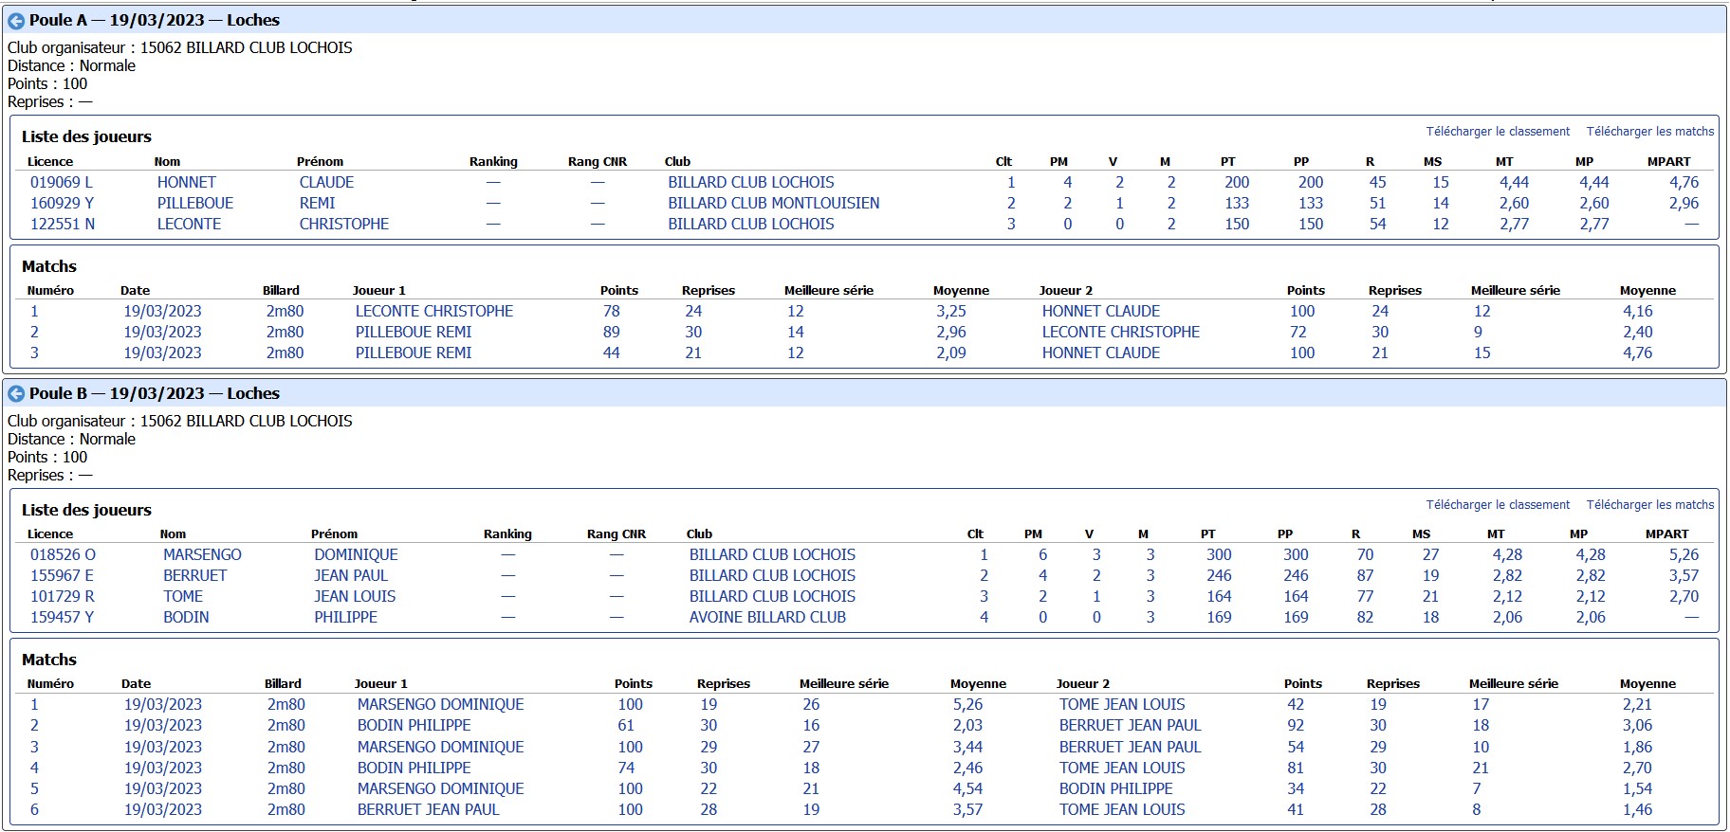Select licence 122551 N
1730x832 pixels.
pyautogui.click(x=63, y=224)
